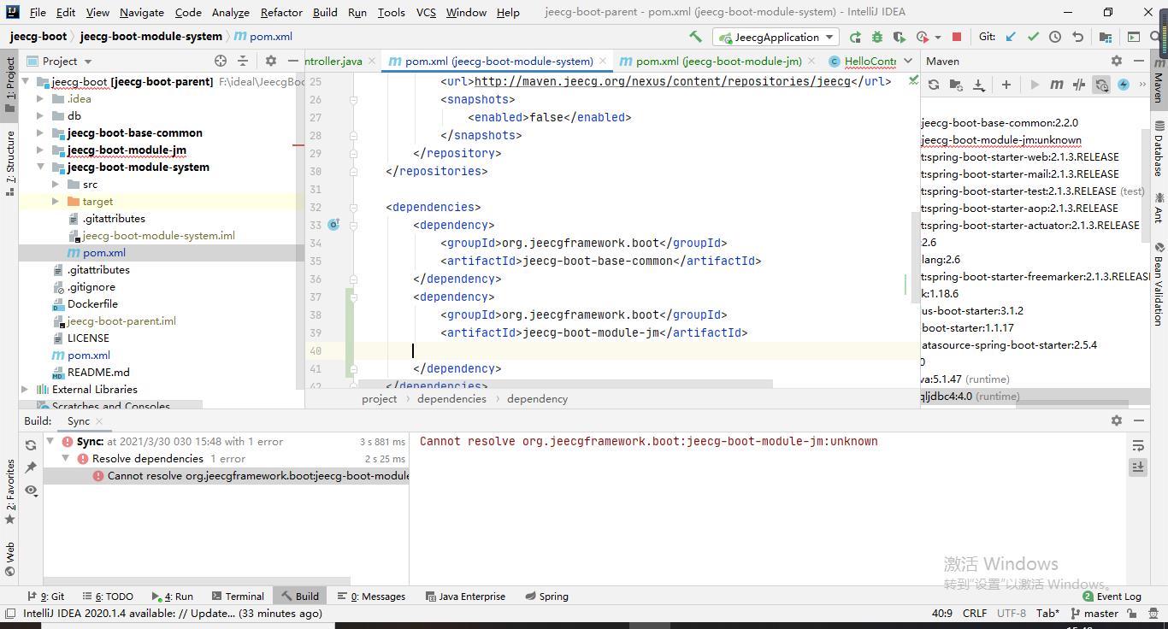The image size is (1168, 629).
Task: Generate sources and update folders in Maven
Action: [x=956, y=85]
